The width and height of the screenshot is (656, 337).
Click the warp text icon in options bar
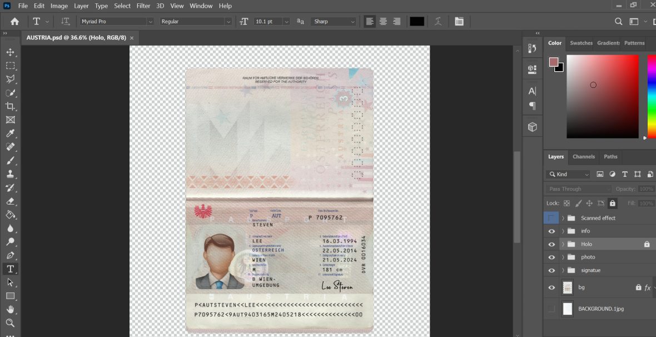pos(438,21)
